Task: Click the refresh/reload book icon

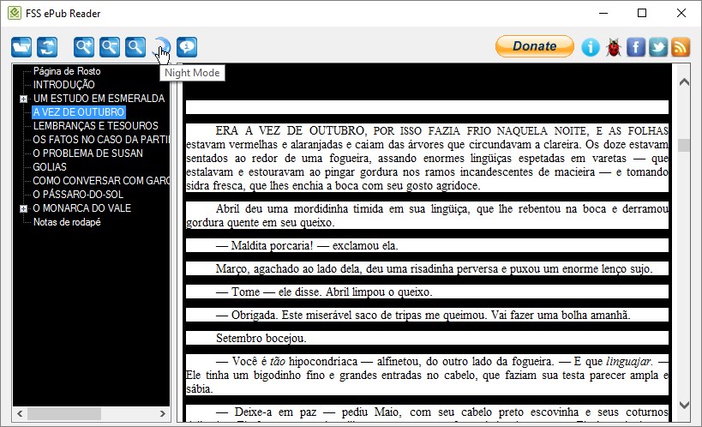Action: point(47,47)
